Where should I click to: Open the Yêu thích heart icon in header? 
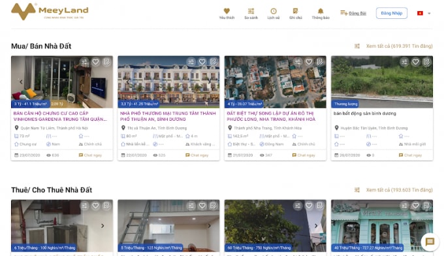pyautogui.click(x=227, y=13)
